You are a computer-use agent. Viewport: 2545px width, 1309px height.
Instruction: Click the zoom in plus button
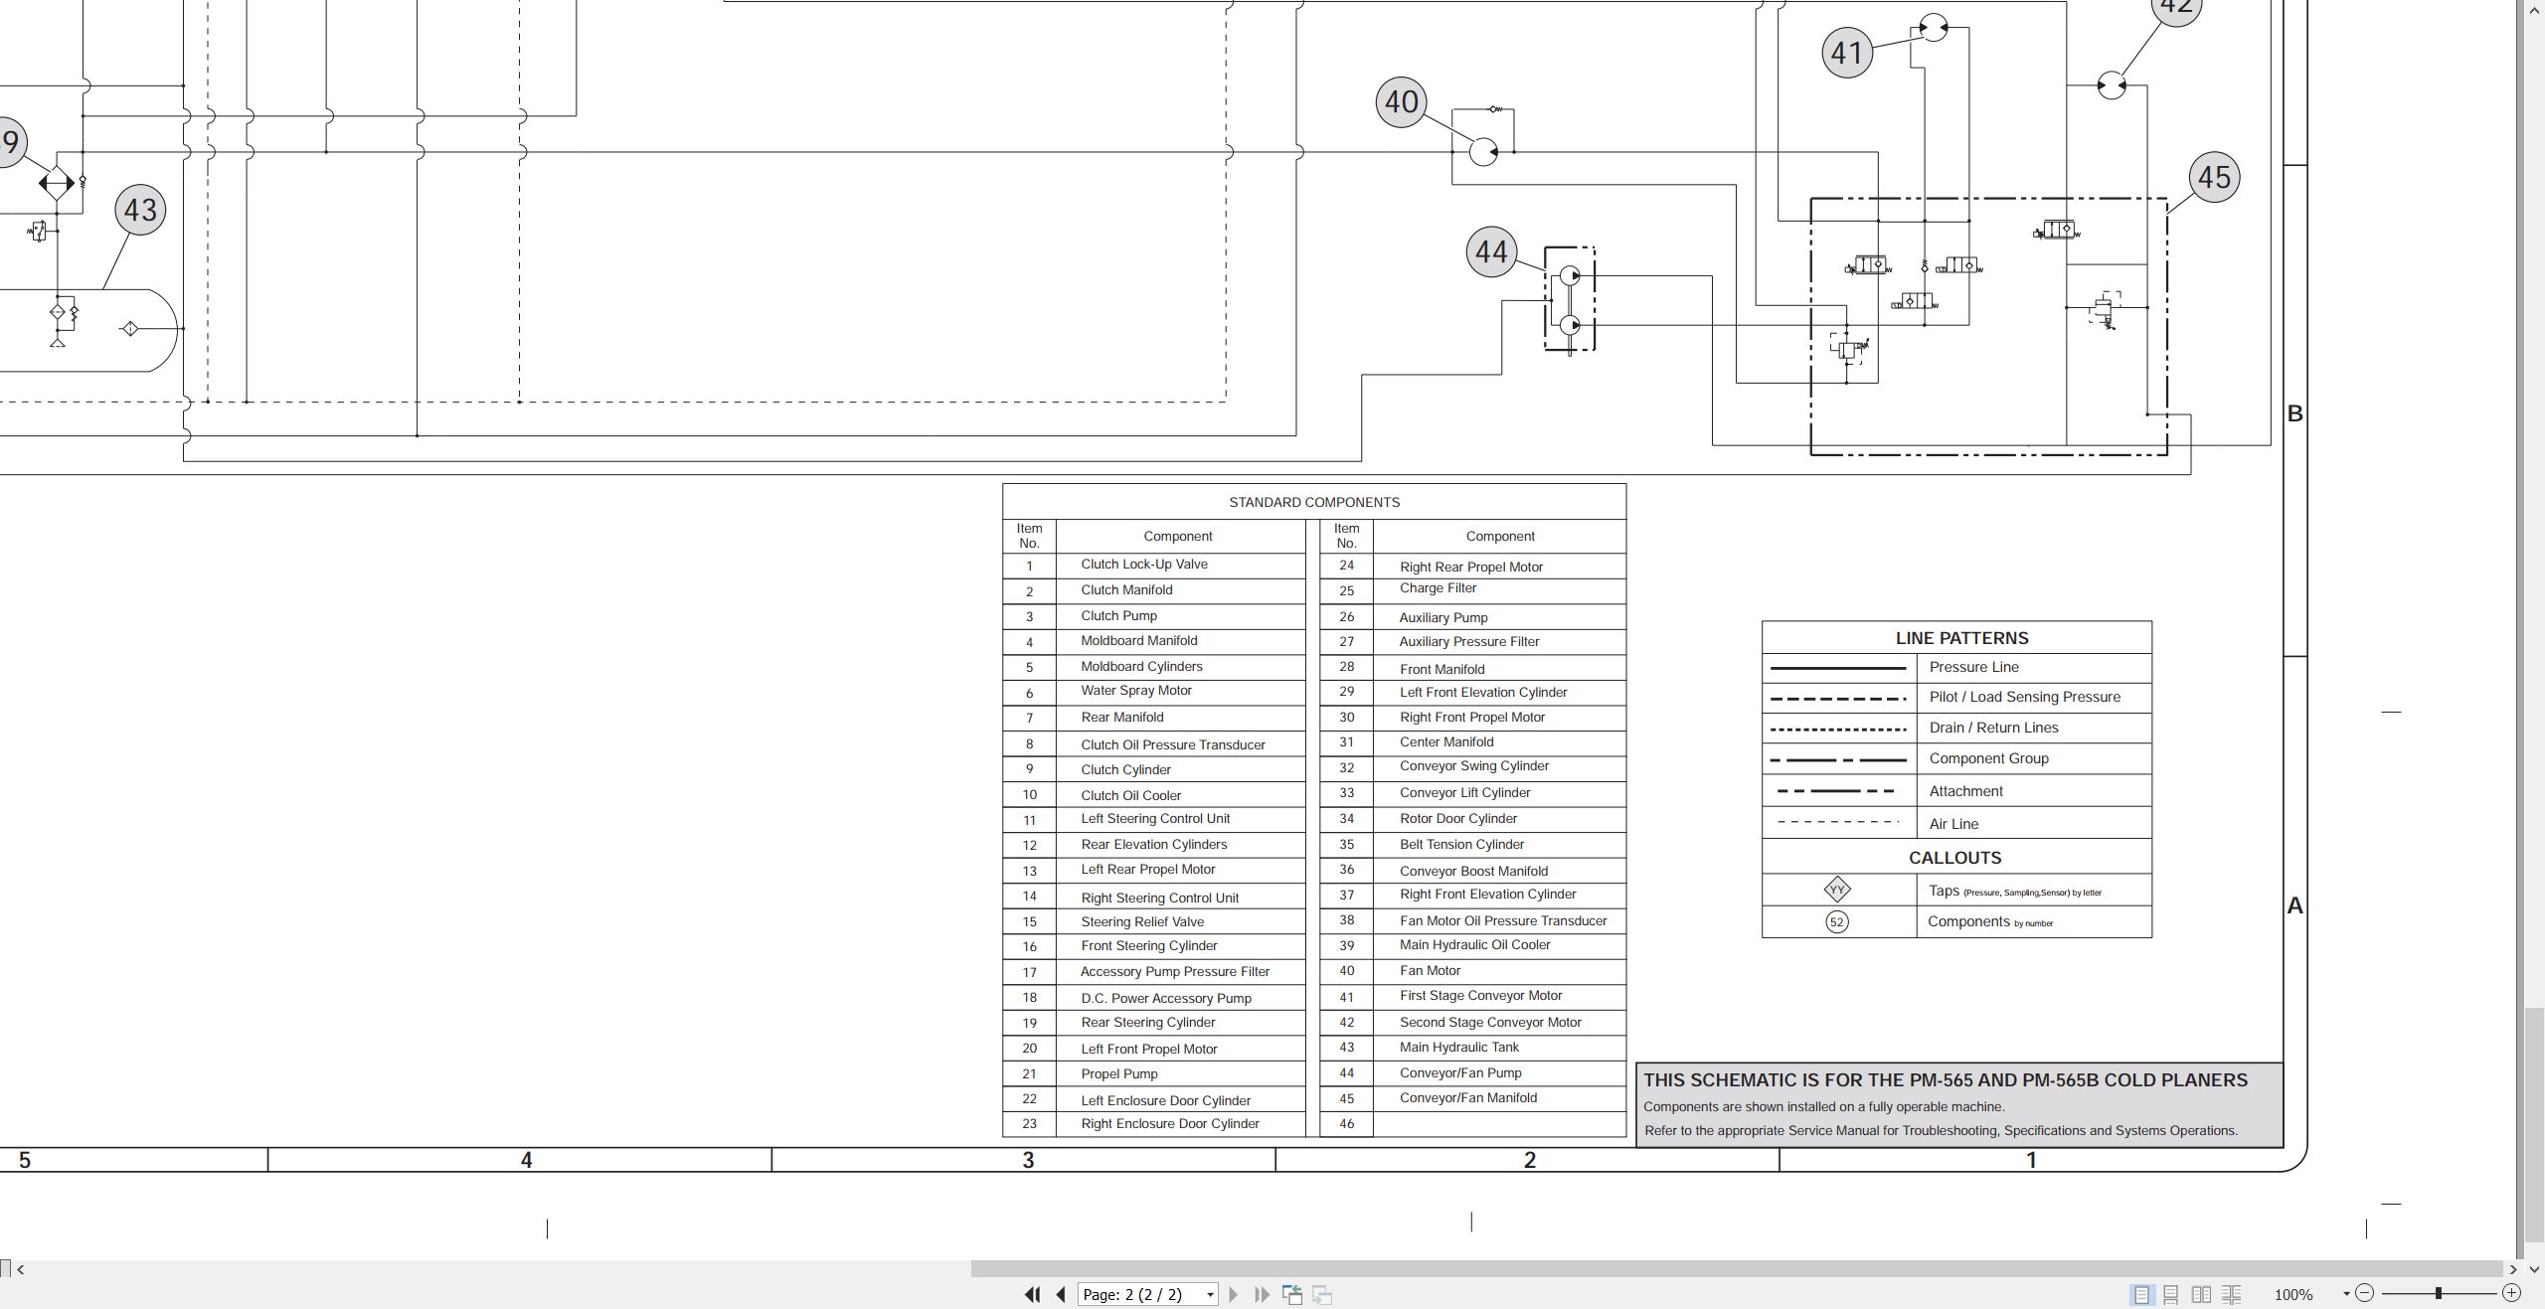coord(2511,1293)
